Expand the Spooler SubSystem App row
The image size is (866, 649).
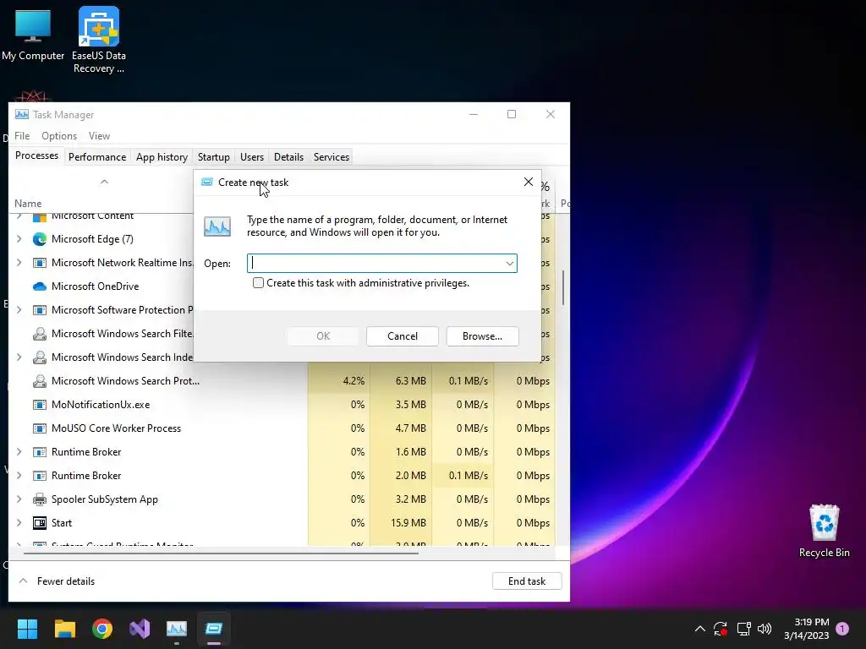coord(19,499)
